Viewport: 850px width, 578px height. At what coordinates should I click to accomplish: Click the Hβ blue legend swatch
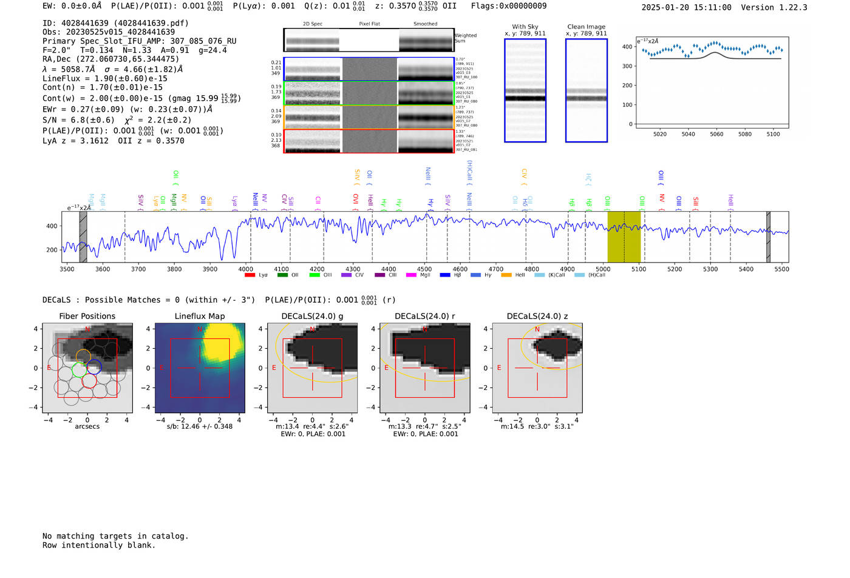[x=445, y=275]
